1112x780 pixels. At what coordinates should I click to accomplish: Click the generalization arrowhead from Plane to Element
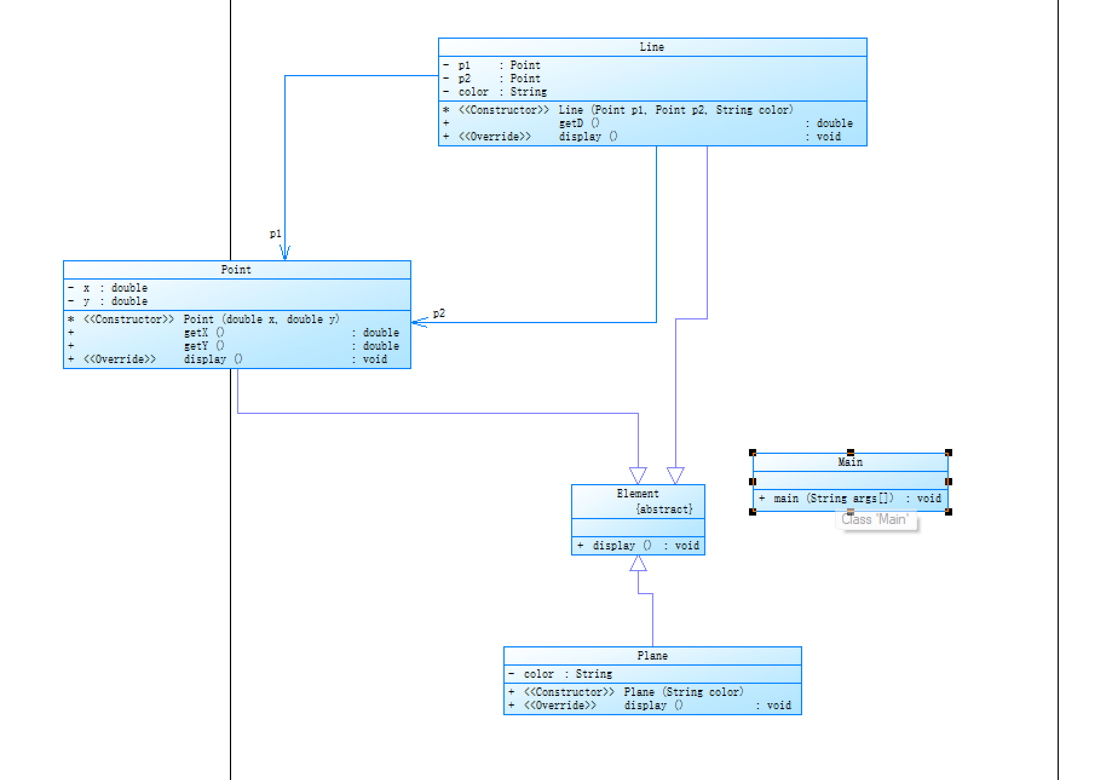638,563
